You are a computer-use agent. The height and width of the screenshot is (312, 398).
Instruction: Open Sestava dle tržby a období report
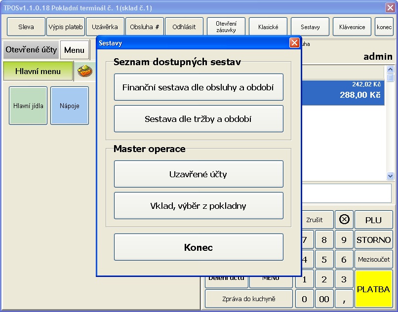click(199, 119)
